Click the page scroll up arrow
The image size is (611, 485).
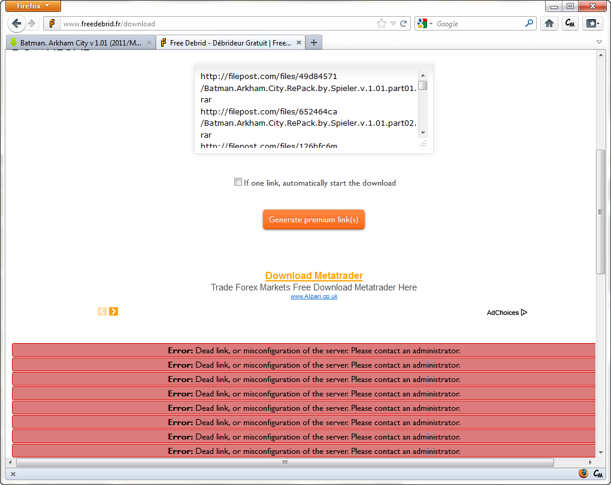[x=600, y=55]
